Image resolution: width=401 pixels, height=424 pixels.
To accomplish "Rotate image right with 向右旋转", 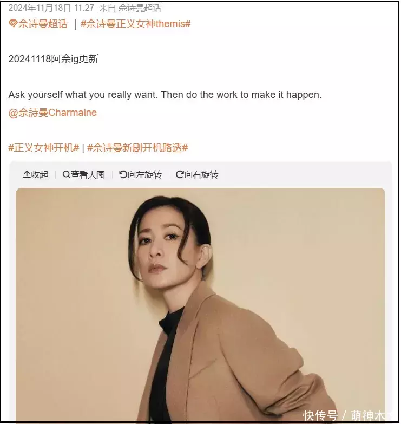I will click(201, 174).
